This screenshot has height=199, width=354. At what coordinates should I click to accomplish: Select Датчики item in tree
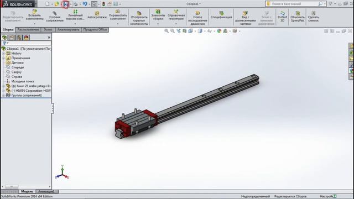pos(17,62)
